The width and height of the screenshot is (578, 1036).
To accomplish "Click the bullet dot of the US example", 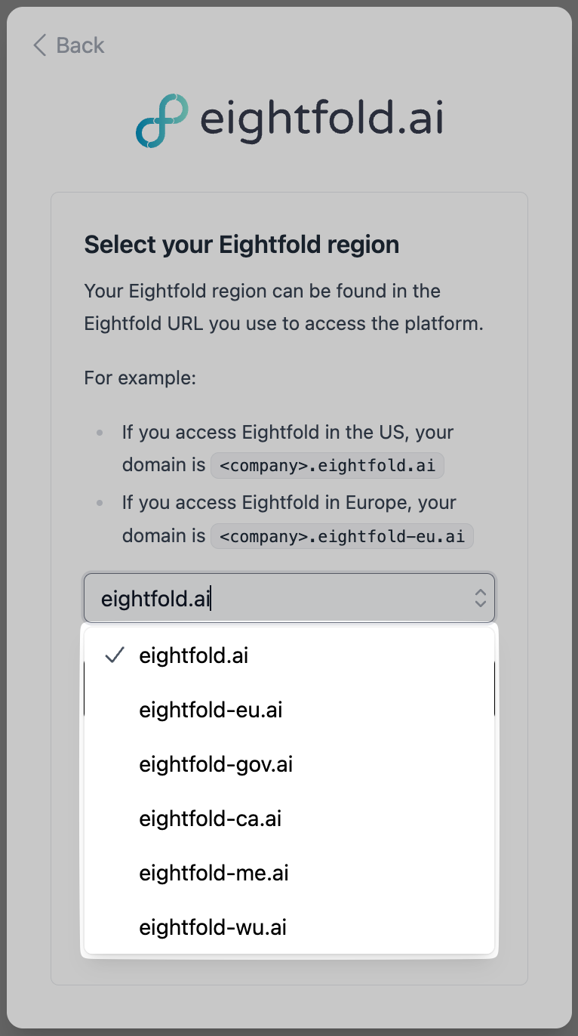I will click(x=99, y=433).
